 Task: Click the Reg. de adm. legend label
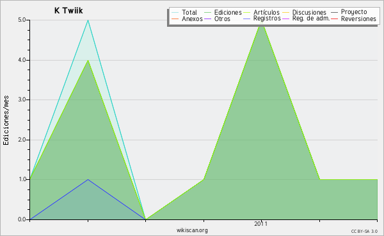pos(311,18)
